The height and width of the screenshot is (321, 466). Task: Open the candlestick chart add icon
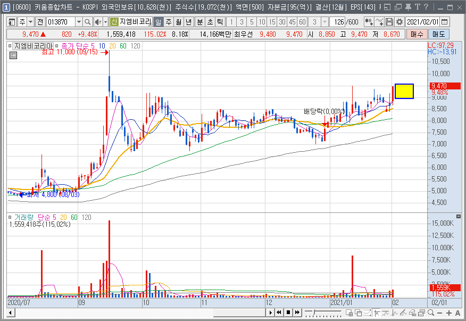[x=369, y=22]
